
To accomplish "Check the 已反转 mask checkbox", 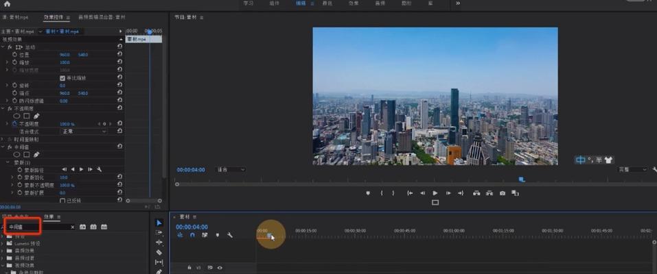I will (62, 201).
